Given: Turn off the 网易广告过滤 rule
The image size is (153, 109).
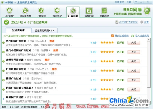Looking at the screenshot, I should 134,89.
